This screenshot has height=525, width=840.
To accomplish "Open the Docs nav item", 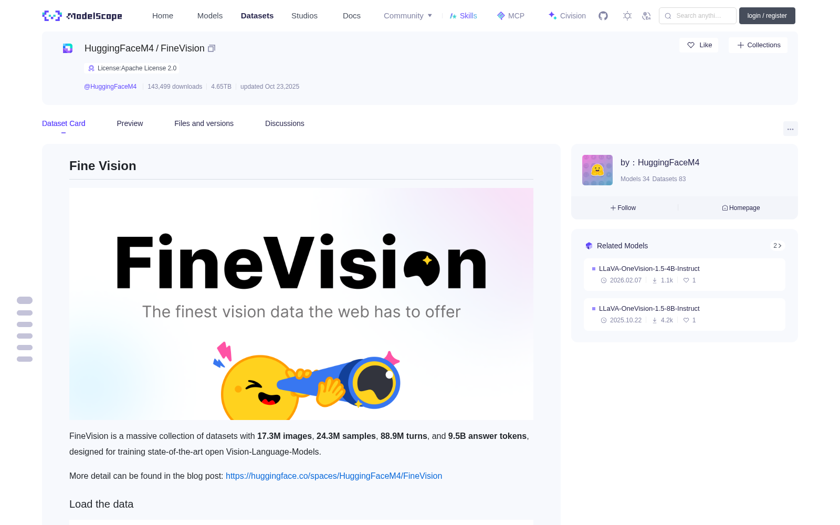I will click(352, 16).
